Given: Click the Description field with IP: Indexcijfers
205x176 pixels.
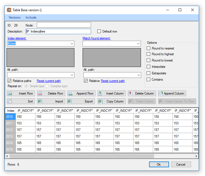Looking at the screenshot, I should click(58, 31).
